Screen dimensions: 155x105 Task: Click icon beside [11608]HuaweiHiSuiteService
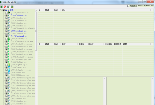click(9, 28)
